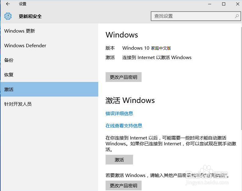Minimize the settings window

pos(210,4)
